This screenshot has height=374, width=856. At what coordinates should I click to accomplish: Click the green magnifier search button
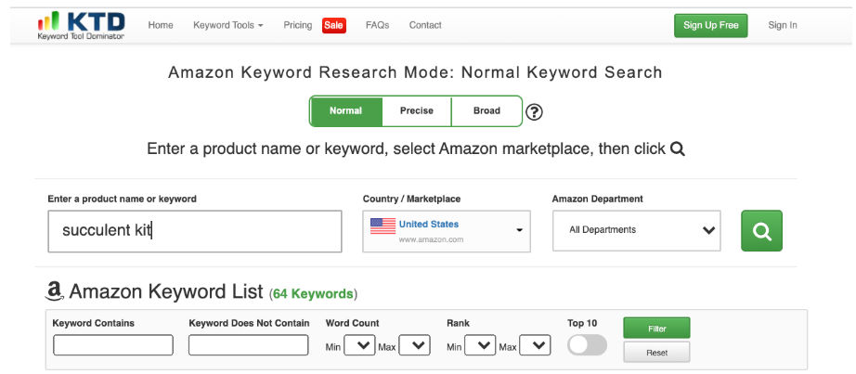[761, 231]
